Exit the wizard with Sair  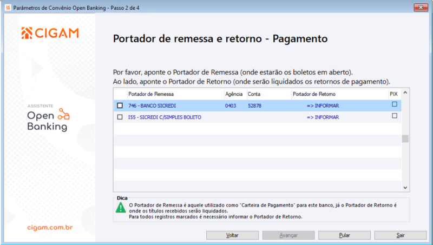pos(401,235)
